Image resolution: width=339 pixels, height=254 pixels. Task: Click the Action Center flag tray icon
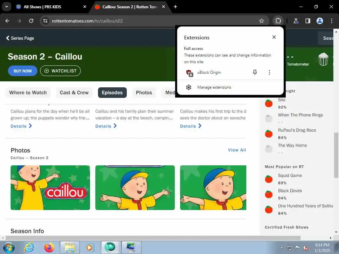click(x=298, y=248)
